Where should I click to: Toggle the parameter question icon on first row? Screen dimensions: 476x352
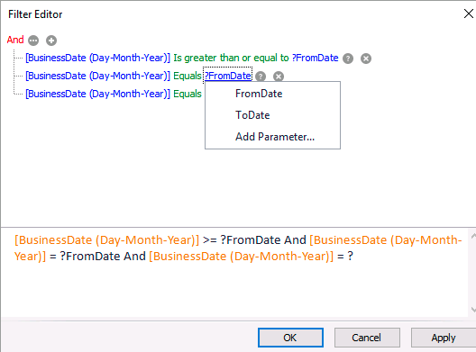(x=348, y=59)
